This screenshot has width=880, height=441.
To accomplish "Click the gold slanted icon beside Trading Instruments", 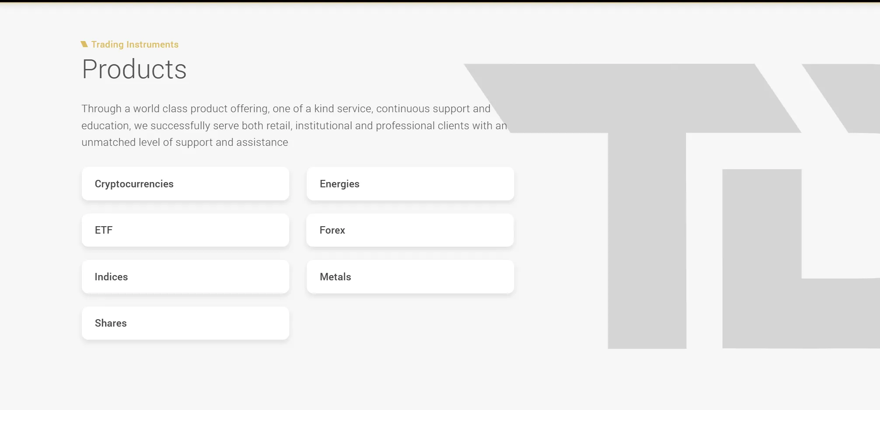I will pyautogui.click(x=84, y=44).
